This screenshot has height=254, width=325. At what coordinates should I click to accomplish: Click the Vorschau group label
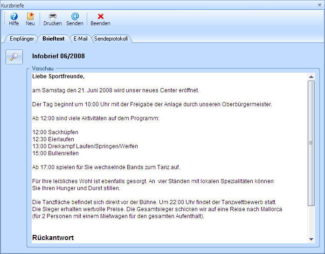42,69
